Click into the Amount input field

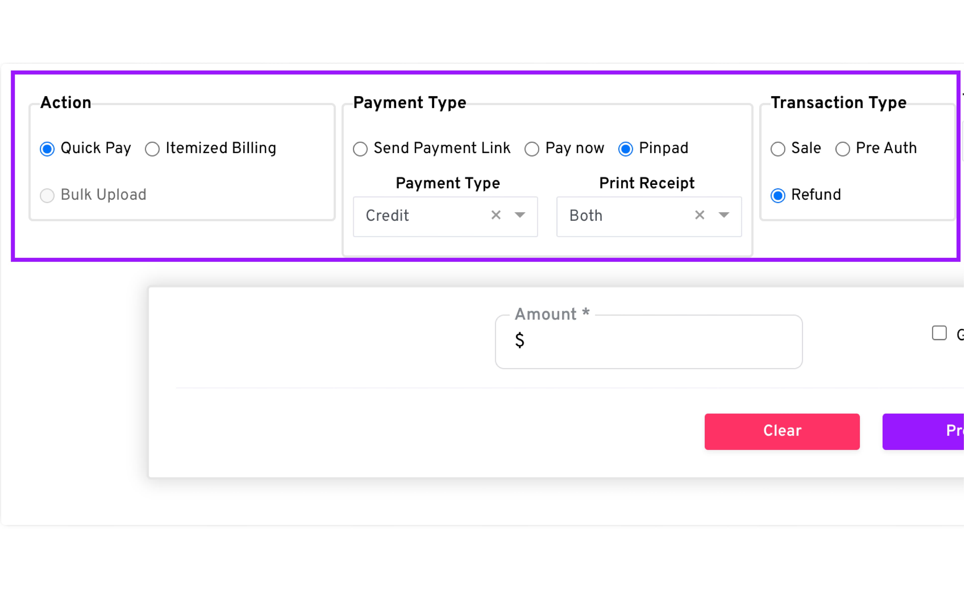click(x=657, y=342)
